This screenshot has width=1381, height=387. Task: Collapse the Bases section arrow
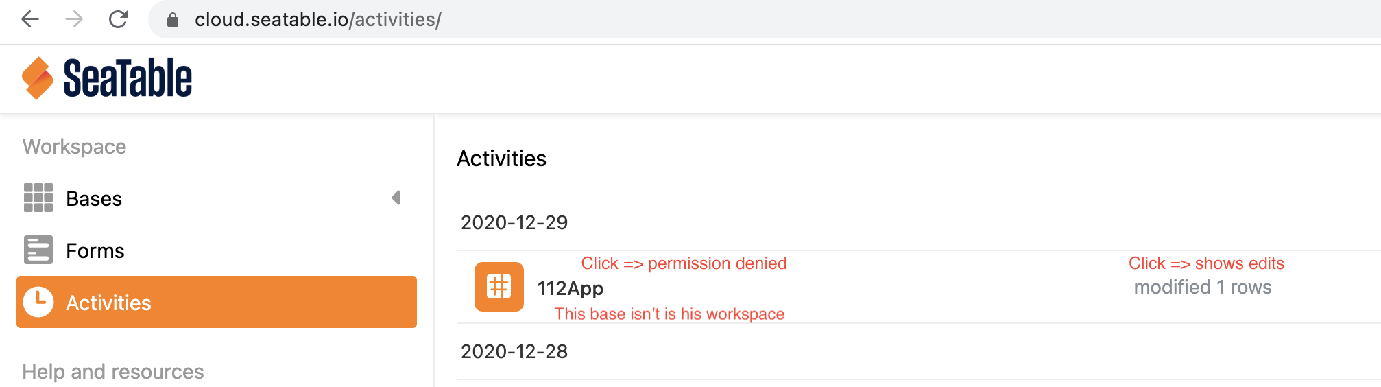click(x=396, y=198)
